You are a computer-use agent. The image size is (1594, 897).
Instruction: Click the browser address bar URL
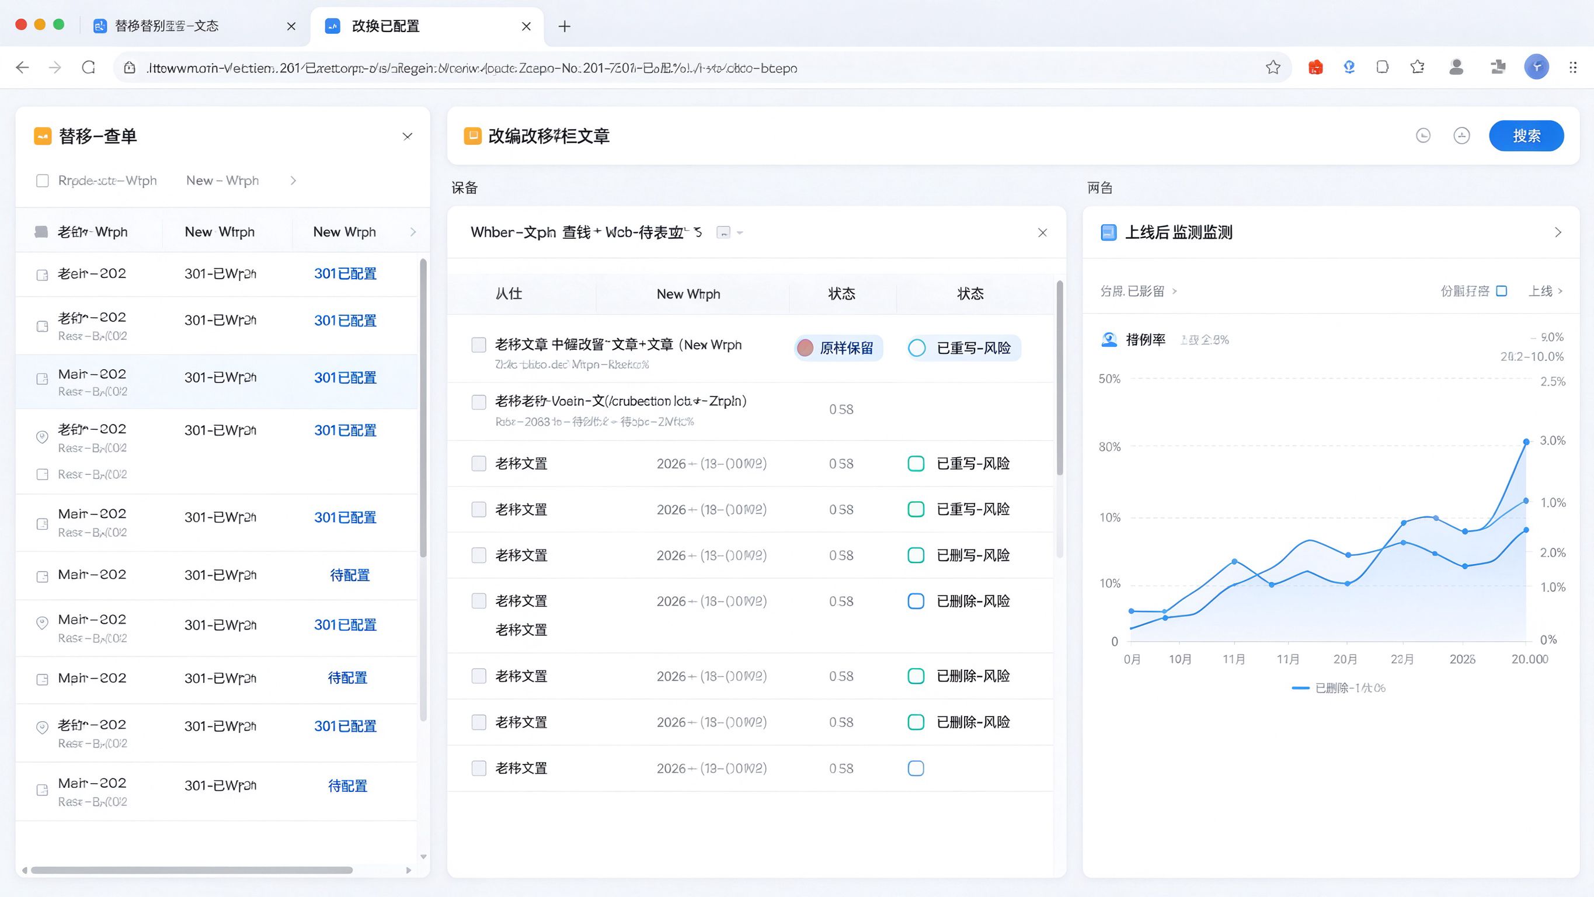[472, 68]
